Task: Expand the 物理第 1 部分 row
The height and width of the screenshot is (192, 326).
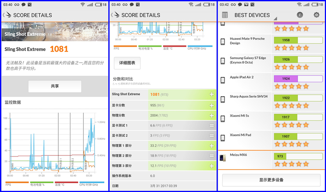Action: [163, 146]
